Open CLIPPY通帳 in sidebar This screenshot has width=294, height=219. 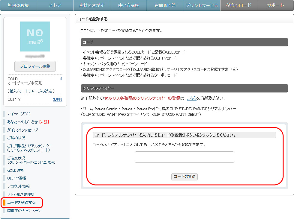pyautogui.click(x=17, y=178)
